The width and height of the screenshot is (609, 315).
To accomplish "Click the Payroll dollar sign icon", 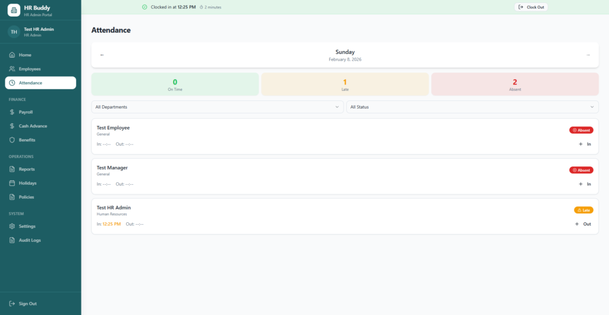I will click(x=12, y=112).
